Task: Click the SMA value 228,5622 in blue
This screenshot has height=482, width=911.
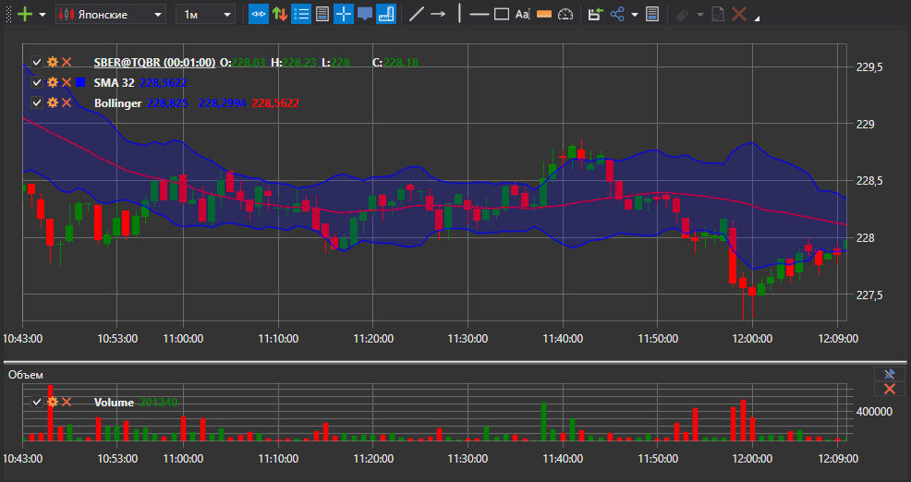Action: tap(164, 83)
